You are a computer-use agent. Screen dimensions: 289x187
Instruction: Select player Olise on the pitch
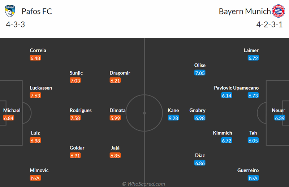(200, 65)
